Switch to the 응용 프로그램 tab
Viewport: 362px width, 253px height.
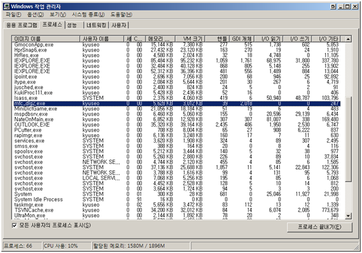(x=22, y=25)
